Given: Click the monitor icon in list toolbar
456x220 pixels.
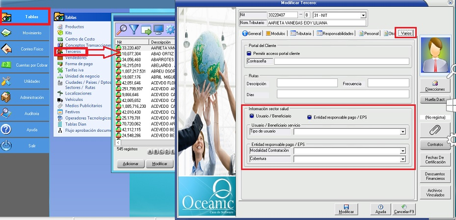Looking at the screenshot, I should [x=159, y=29].
